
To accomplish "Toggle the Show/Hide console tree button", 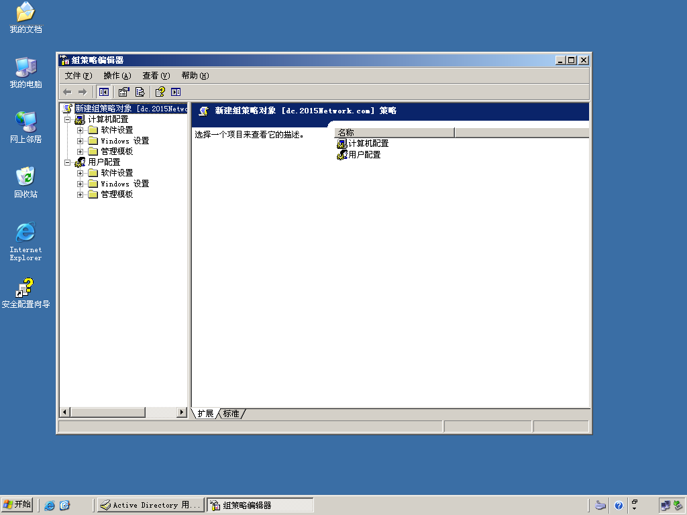I will click(104, 92).
